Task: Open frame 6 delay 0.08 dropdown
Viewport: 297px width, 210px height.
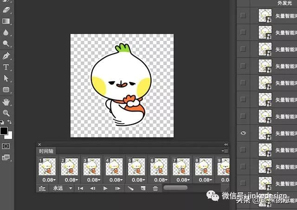Action: point(161,180)
